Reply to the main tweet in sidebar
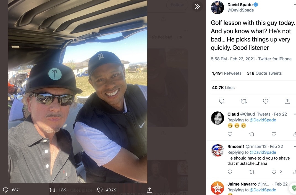 click(222, 102)
